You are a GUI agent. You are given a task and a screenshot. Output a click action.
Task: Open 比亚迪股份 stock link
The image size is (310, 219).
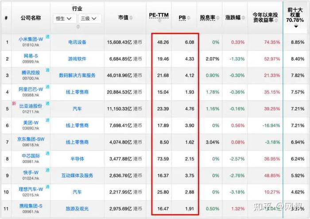31,106
